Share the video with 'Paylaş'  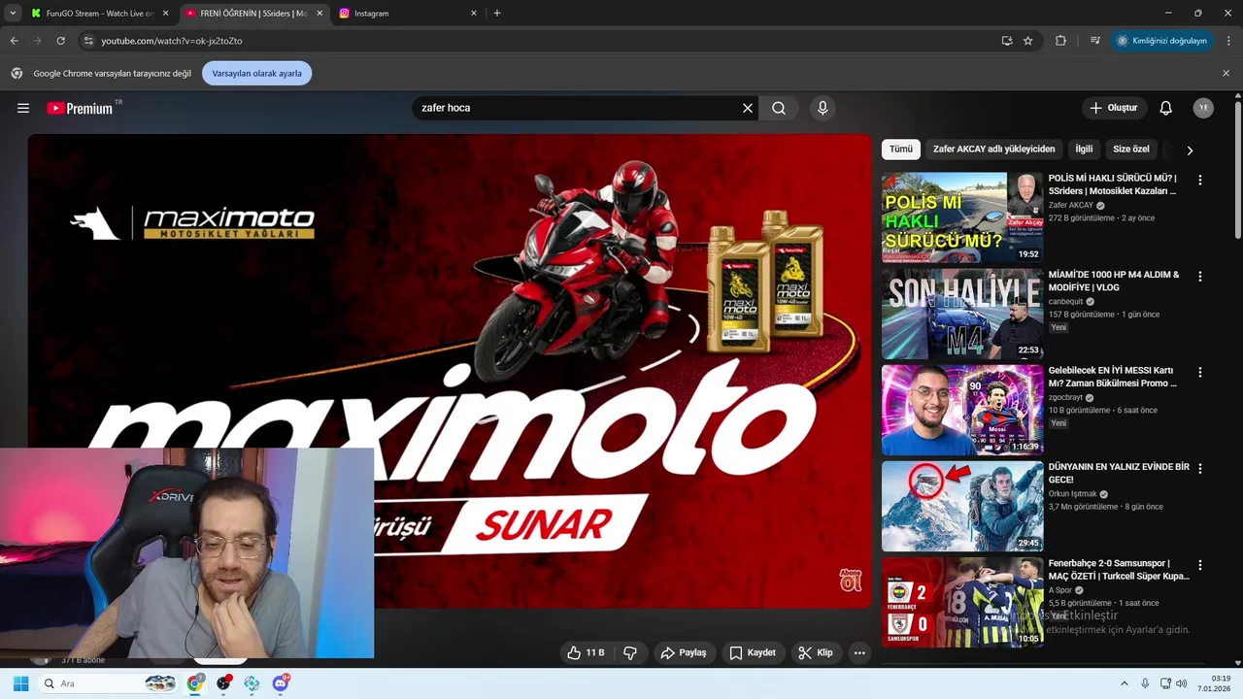684,652
